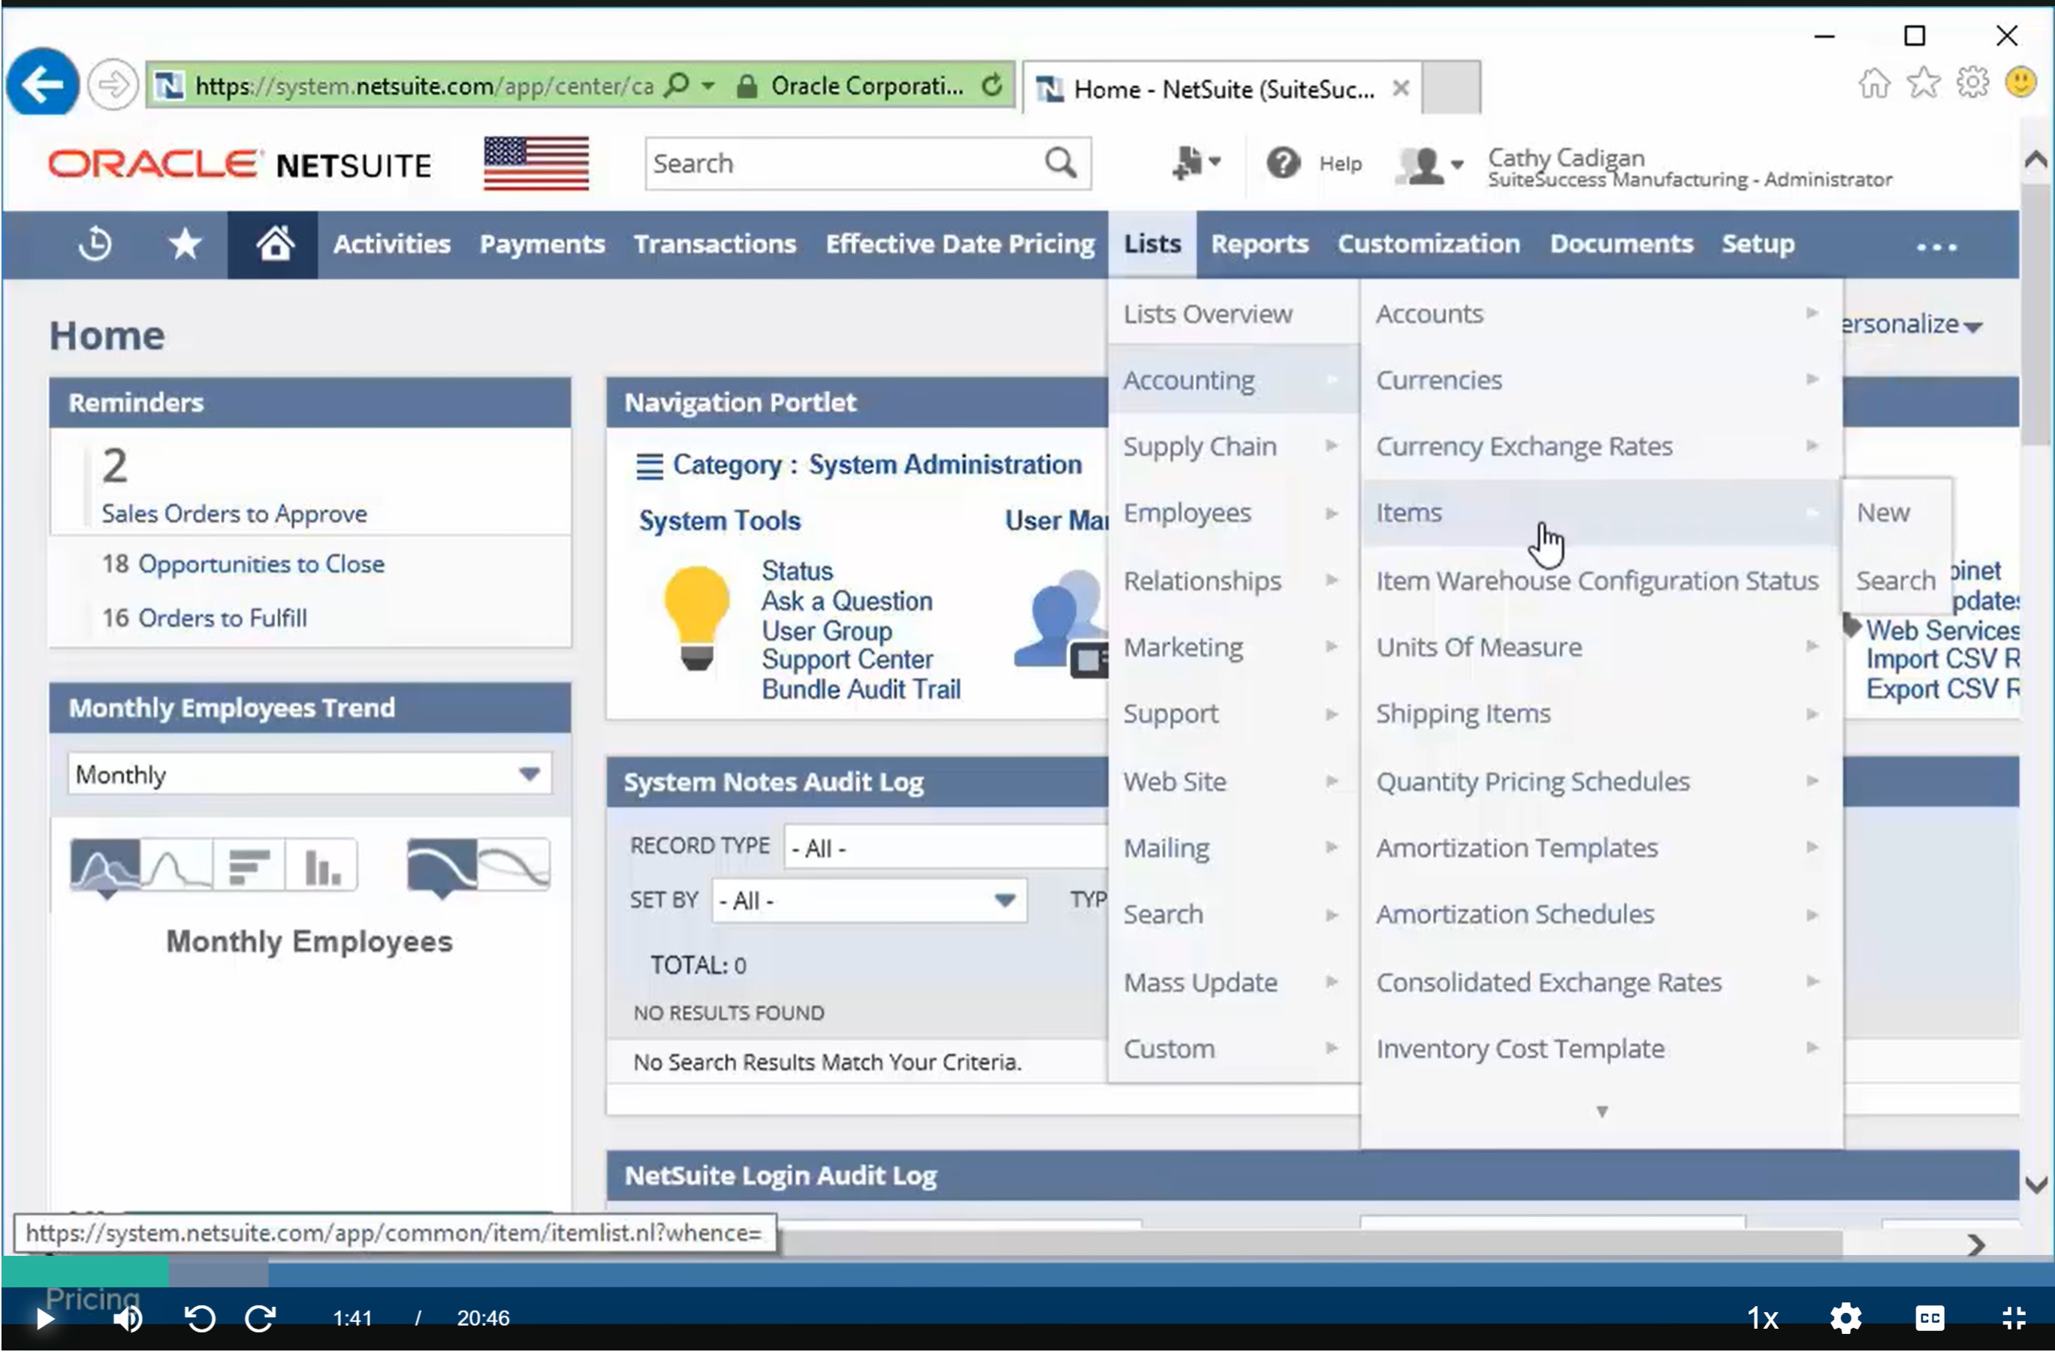Open the Reports menu
2055x1370 pixels.
1258,245
